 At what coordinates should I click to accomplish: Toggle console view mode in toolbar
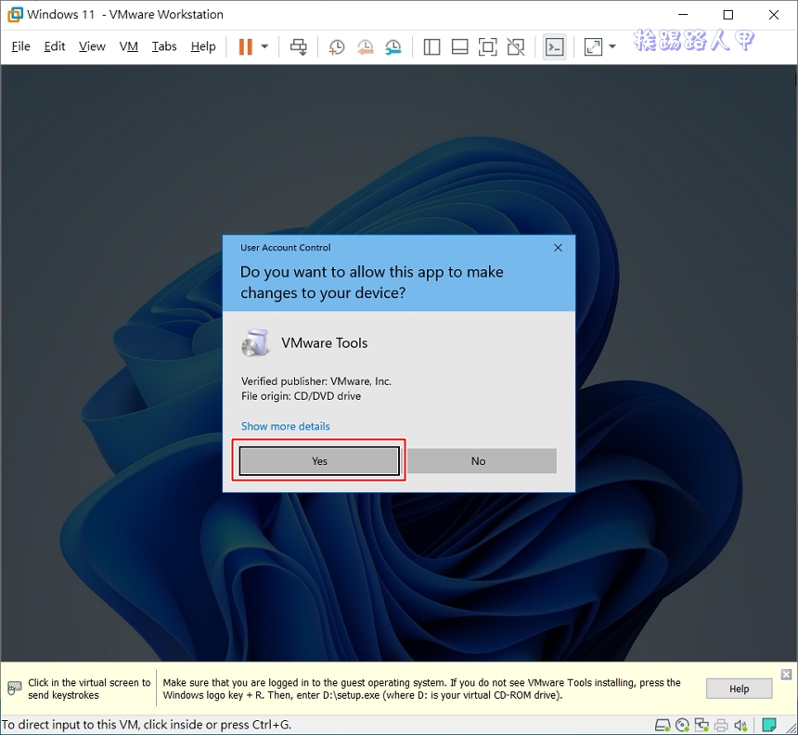pos(554,46)
